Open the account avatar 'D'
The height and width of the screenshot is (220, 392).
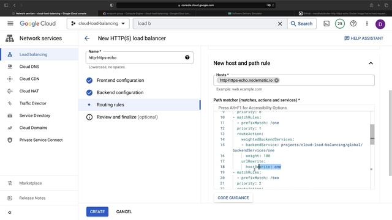pyautogui.click(x=380, y=24)
